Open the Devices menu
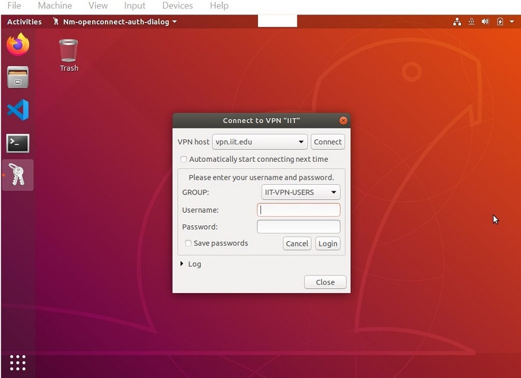This screenshot has height=378, width=521. tap(178, 5)
